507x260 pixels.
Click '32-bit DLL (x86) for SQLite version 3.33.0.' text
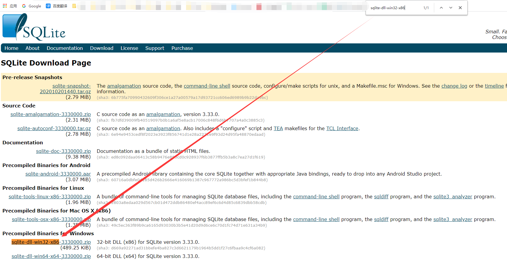[148, 242]
